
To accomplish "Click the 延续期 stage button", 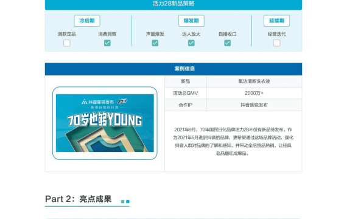I will click(276, 21).
